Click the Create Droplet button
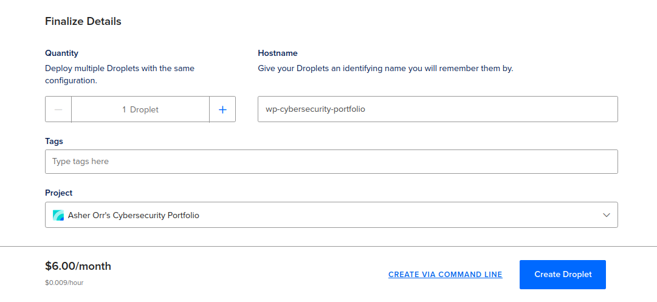The height and width of the screenshot is (302, 657). tap(563, 275)
